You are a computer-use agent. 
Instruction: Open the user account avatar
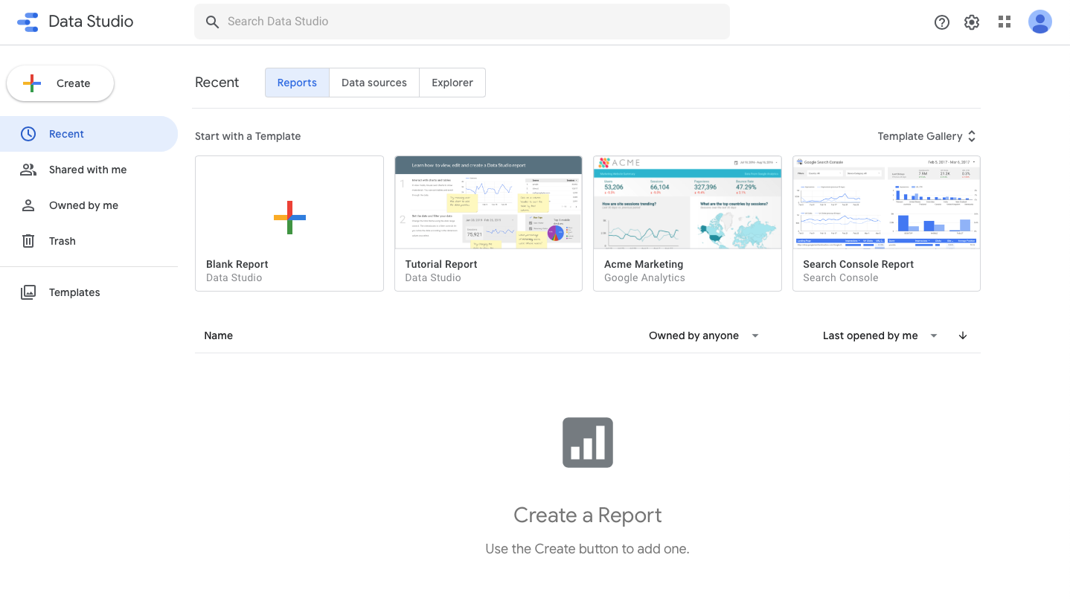tap(1040, 22)
